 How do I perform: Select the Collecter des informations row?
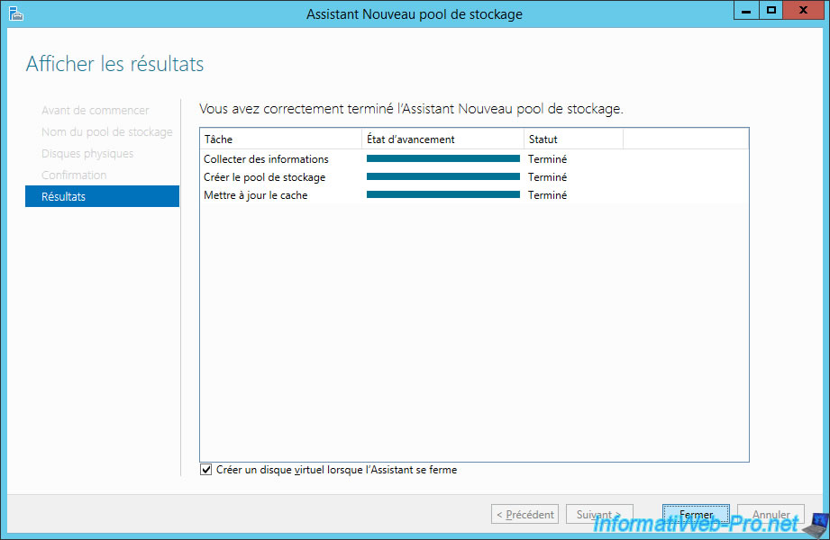coord(266,159)
